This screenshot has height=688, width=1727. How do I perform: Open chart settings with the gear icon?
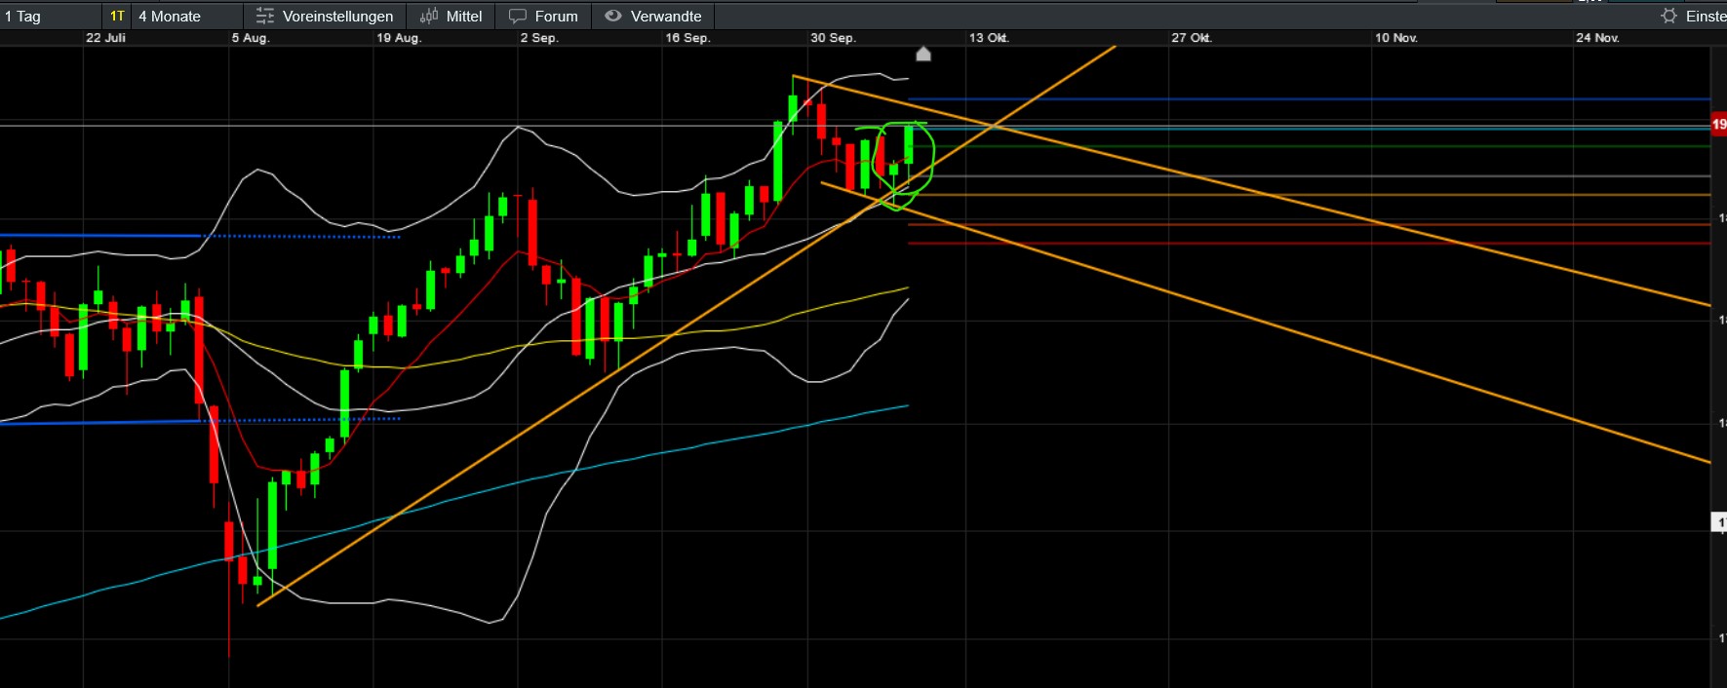point(1669,16)
